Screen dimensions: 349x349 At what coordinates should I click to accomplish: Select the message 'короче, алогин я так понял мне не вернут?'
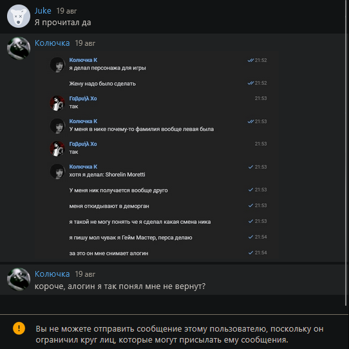tap(120, 286)
